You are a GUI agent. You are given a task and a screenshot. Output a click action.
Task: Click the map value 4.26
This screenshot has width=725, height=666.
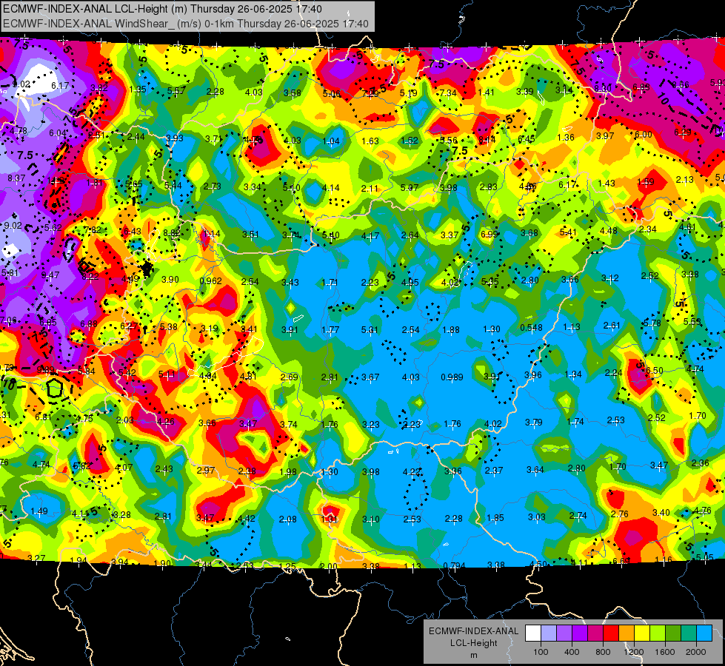(166, 421)
